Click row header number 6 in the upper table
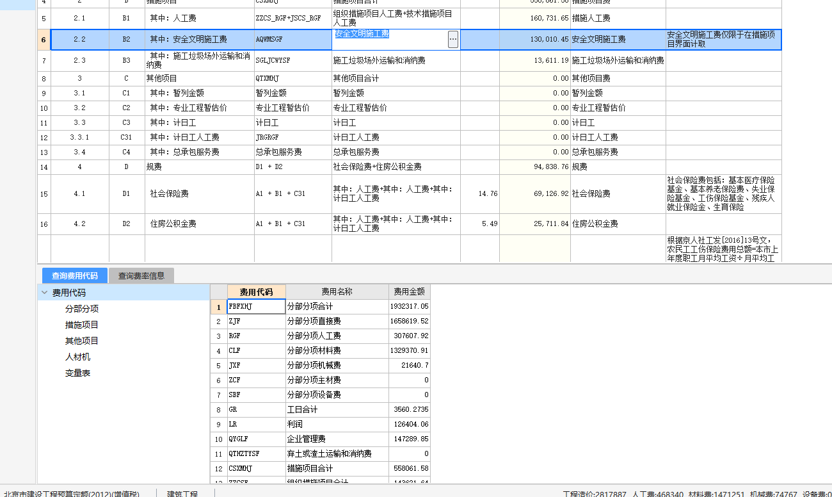The height and width of the screenshot is (497, 832). coord(44,40)
